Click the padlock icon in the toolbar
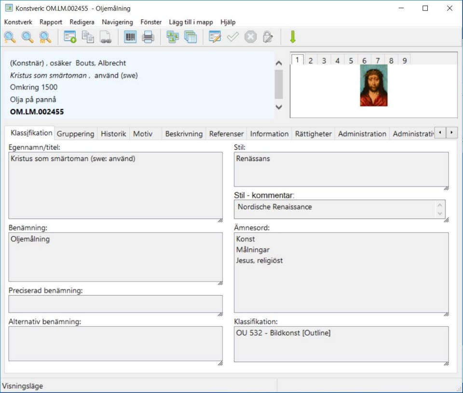 pos(268,37)
